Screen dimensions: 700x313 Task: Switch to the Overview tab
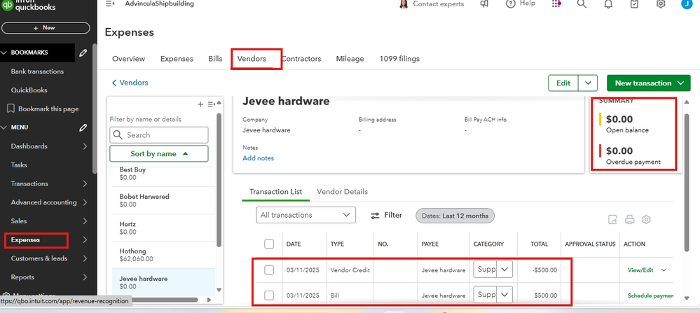(x=128, y=59)
